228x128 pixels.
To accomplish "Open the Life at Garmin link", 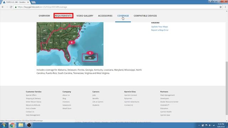I will tap(98, 102).
